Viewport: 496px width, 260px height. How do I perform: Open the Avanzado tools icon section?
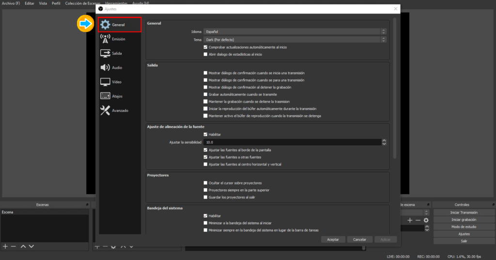[x=105, y=110]
